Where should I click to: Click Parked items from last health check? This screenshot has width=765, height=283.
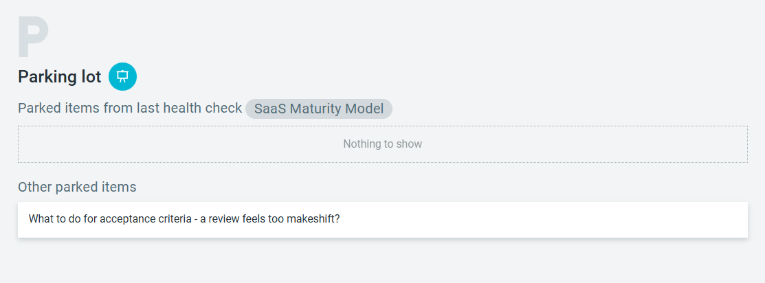coord(130,109)
